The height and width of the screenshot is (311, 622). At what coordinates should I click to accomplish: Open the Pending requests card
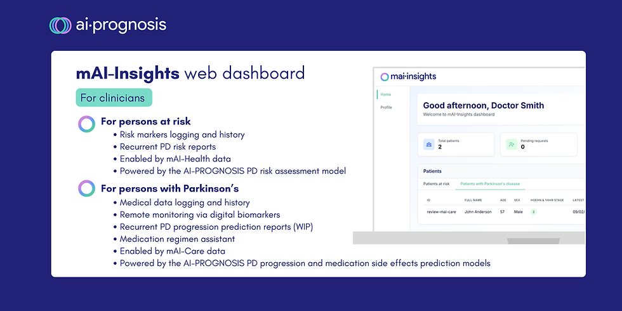[539, 145]
